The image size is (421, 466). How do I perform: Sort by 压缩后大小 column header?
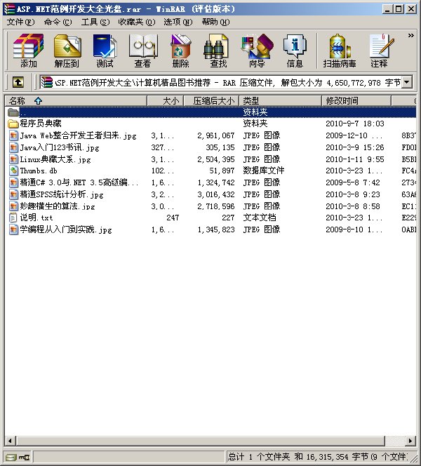(x=211, y=101)
